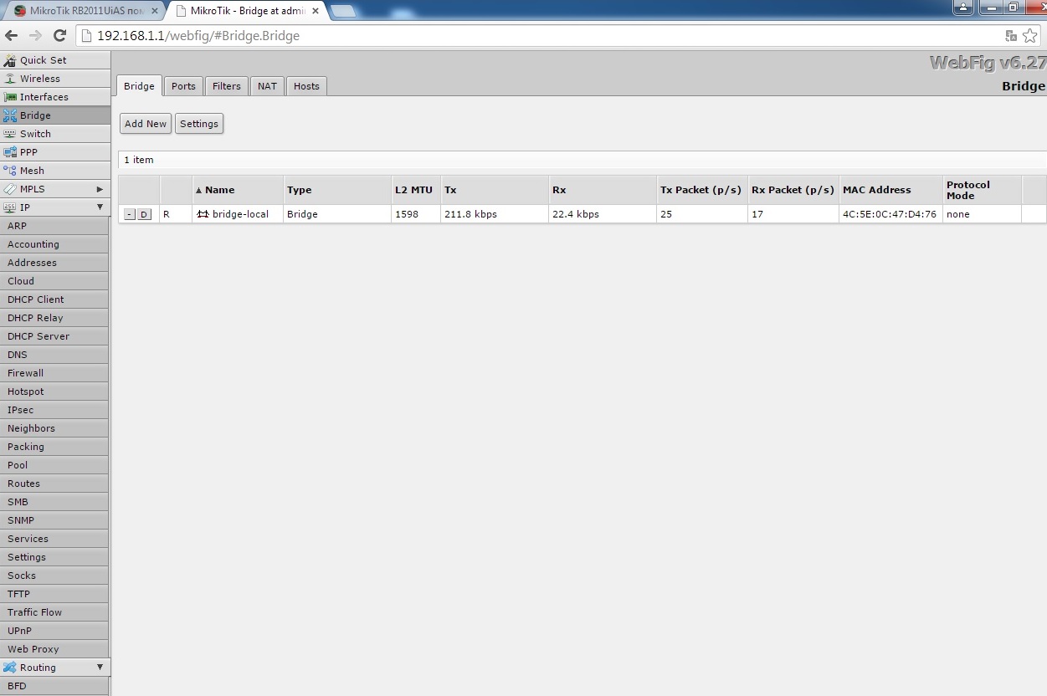The height and width of the screenshot is (696, 1047).
Task: Go back in browser history
Action: [12, 36]
